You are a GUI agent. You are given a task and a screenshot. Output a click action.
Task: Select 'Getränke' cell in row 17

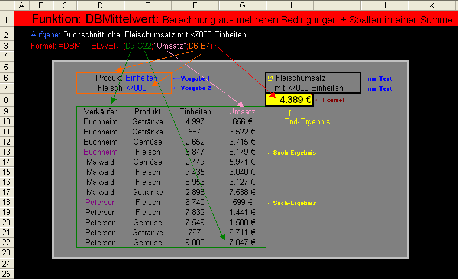147,192
